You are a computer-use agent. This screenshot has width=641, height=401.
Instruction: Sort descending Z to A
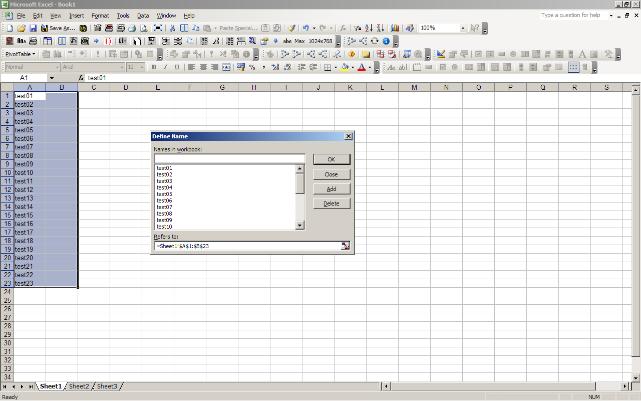tap(381, 28)
